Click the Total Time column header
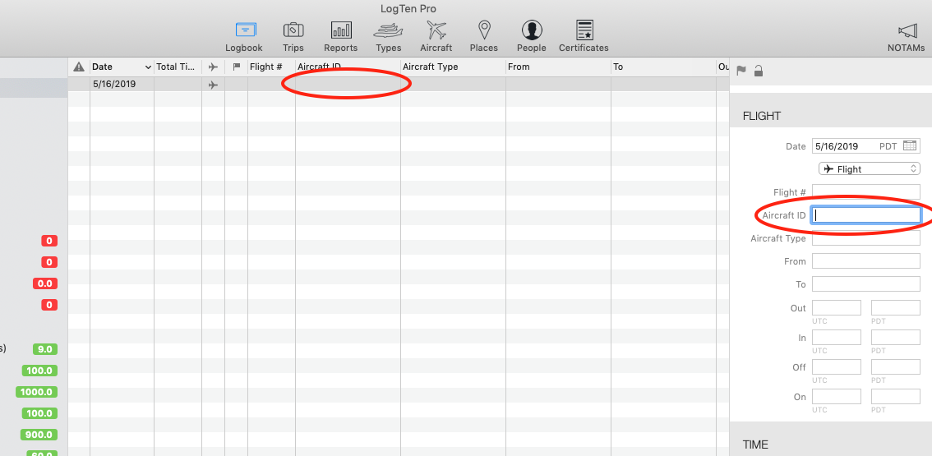Image resolution: width=932 pixels, height=456 pixels. click(x=178, y=67)
